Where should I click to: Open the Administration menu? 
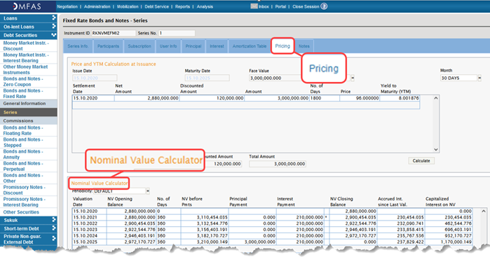[x=97, y=6]
